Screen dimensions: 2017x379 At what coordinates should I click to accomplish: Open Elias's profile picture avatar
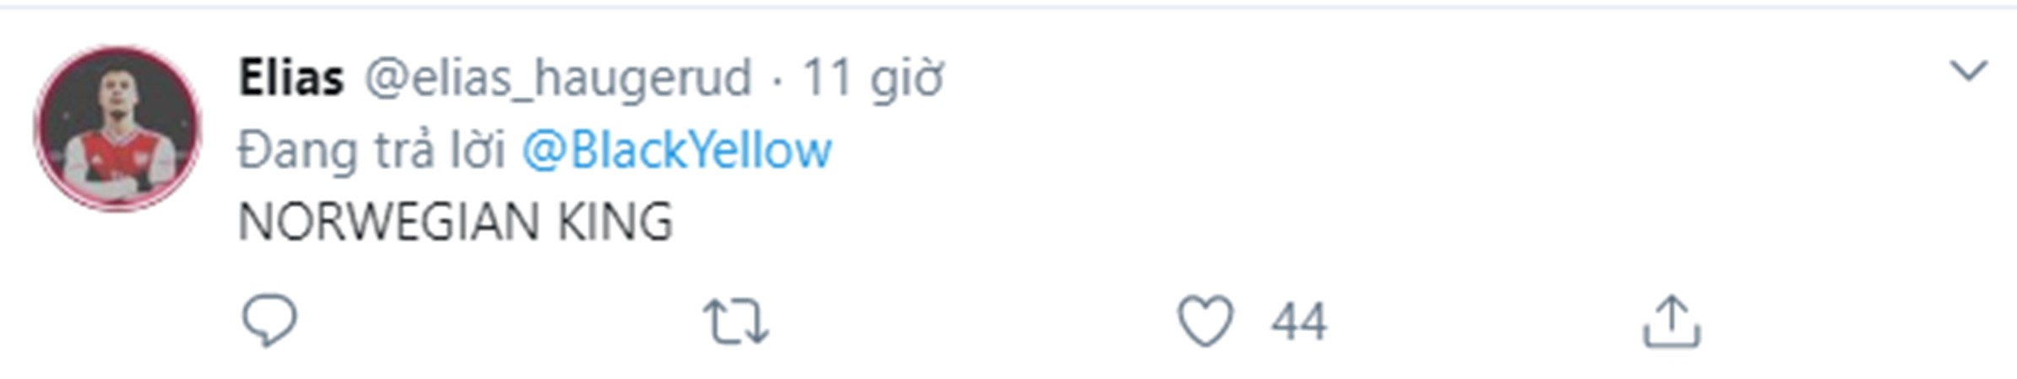(x=117, y=128)
